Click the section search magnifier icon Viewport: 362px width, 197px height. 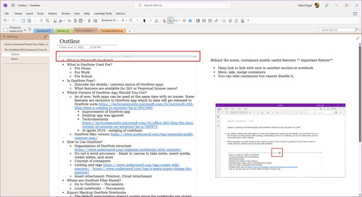point(356,30)
